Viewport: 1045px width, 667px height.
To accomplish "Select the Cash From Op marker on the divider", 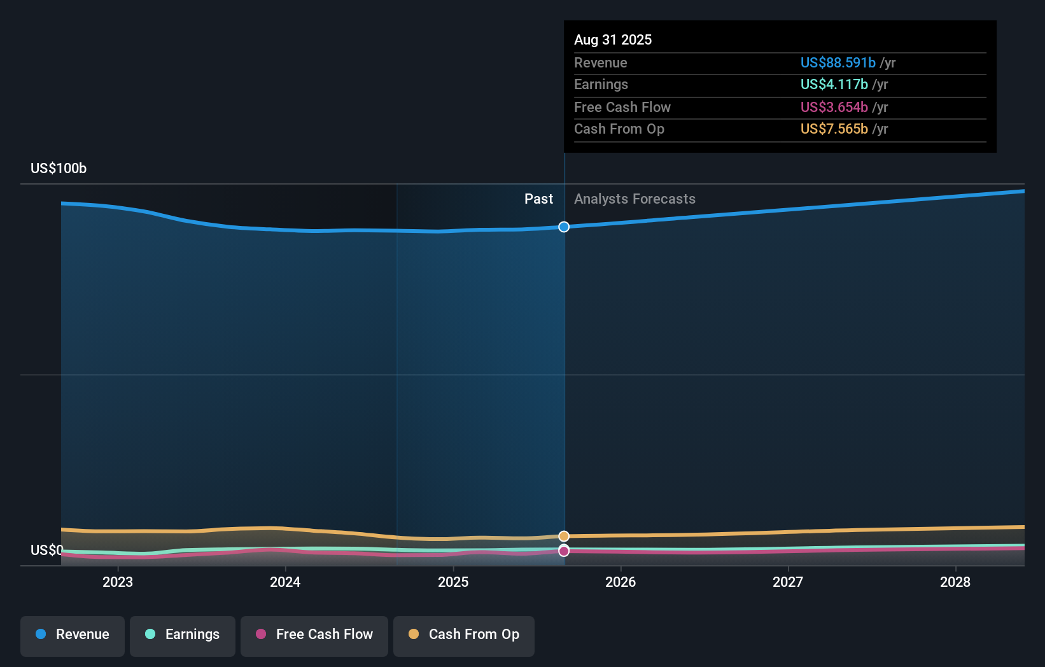I will [x=563, y=536].
